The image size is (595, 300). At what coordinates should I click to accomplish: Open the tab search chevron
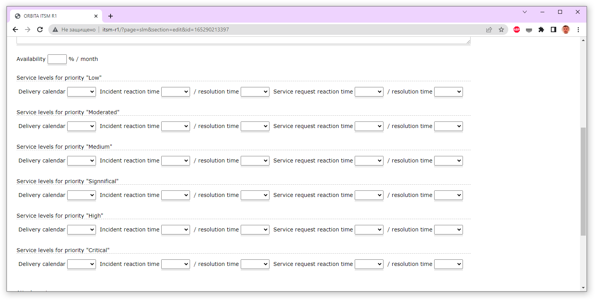pos(525,12)
